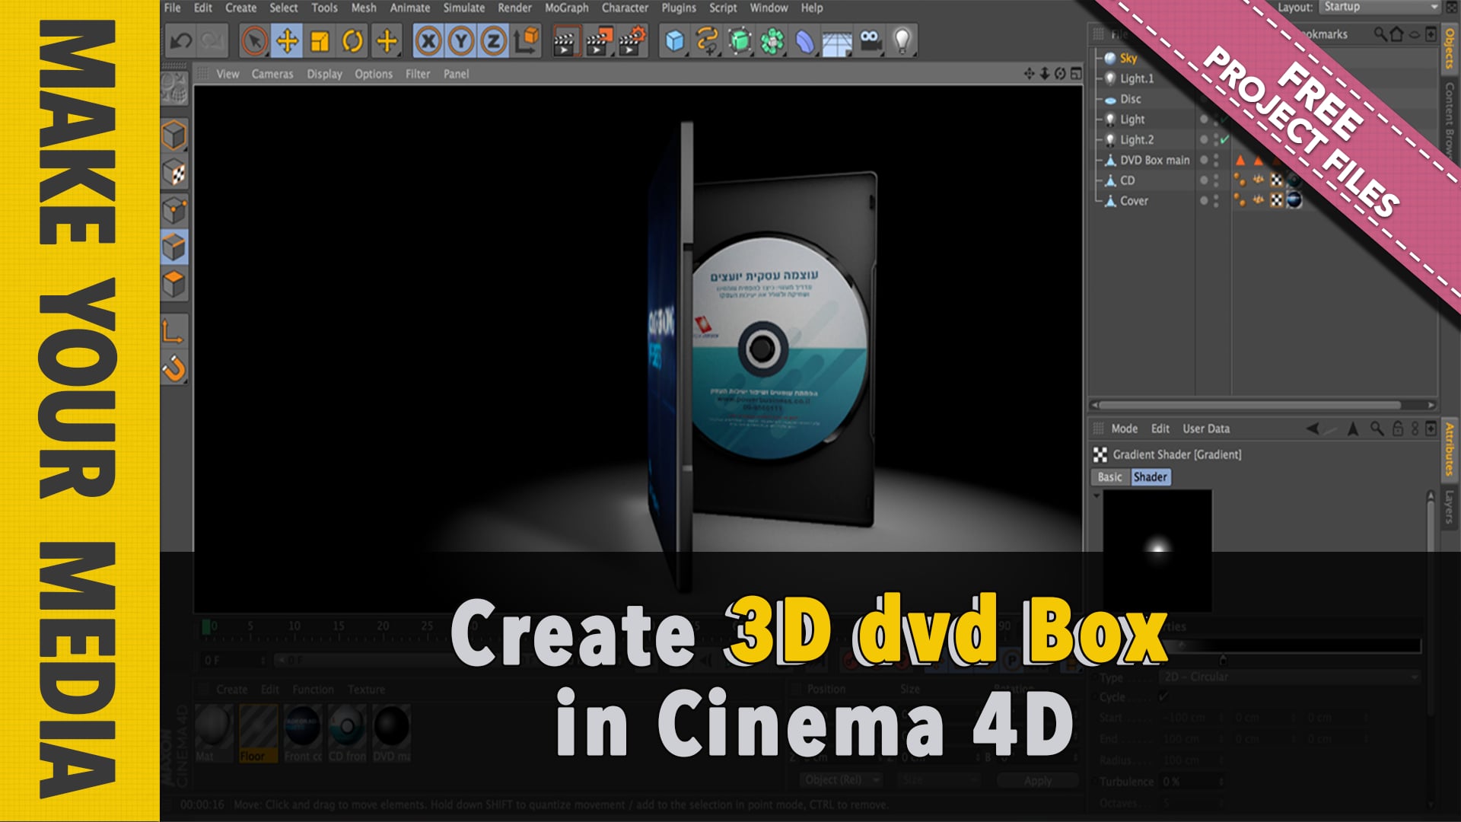Viewport: 1461px width, 822px height.
Task: Click the Cube primitive icon
Action: tap(673, 42)
